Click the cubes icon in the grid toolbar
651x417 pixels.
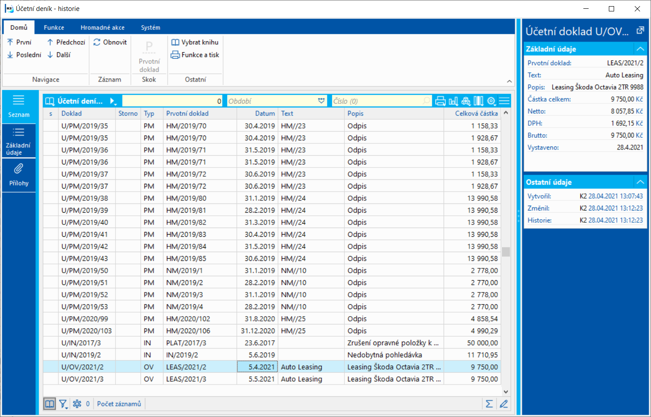point(466,101)
